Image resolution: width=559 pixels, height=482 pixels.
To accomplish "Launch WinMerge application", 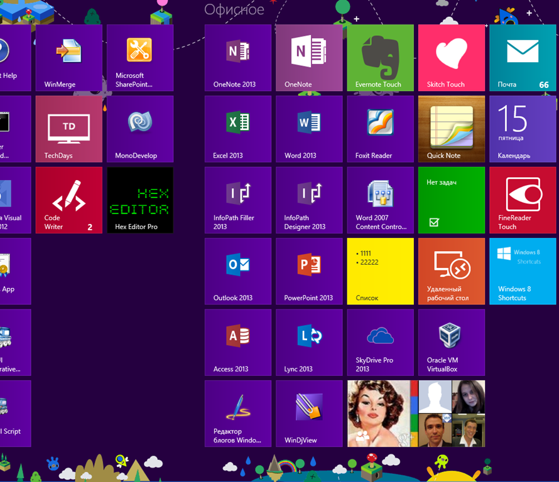I will [69, 58].
